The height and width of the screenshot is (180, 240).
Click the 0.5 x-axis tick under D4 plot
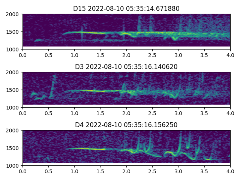tap(48, 171)
